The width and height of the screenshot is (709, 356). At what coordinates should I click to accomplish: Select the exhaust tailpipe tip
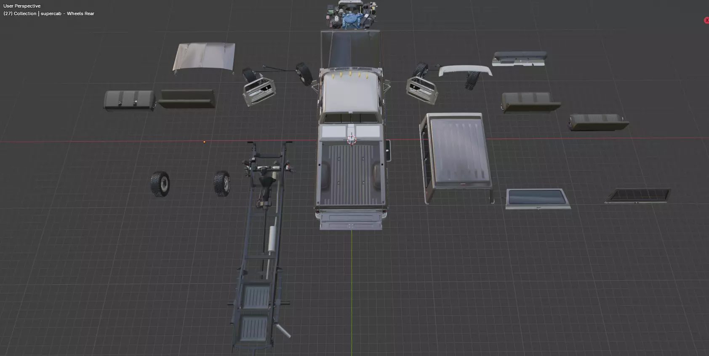pyautogui.click(x=283, y=331)
